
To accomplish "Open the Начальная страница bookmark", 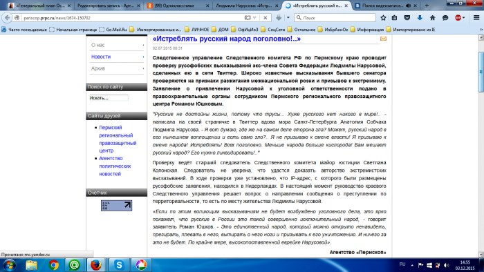I will (x=73, y=30).
